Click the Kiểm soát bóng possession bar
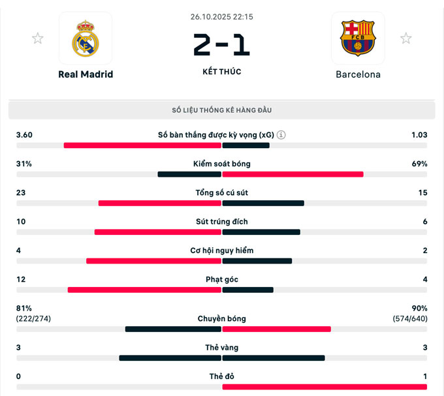Viewport: 444px width, 396px height. point(222,174)
